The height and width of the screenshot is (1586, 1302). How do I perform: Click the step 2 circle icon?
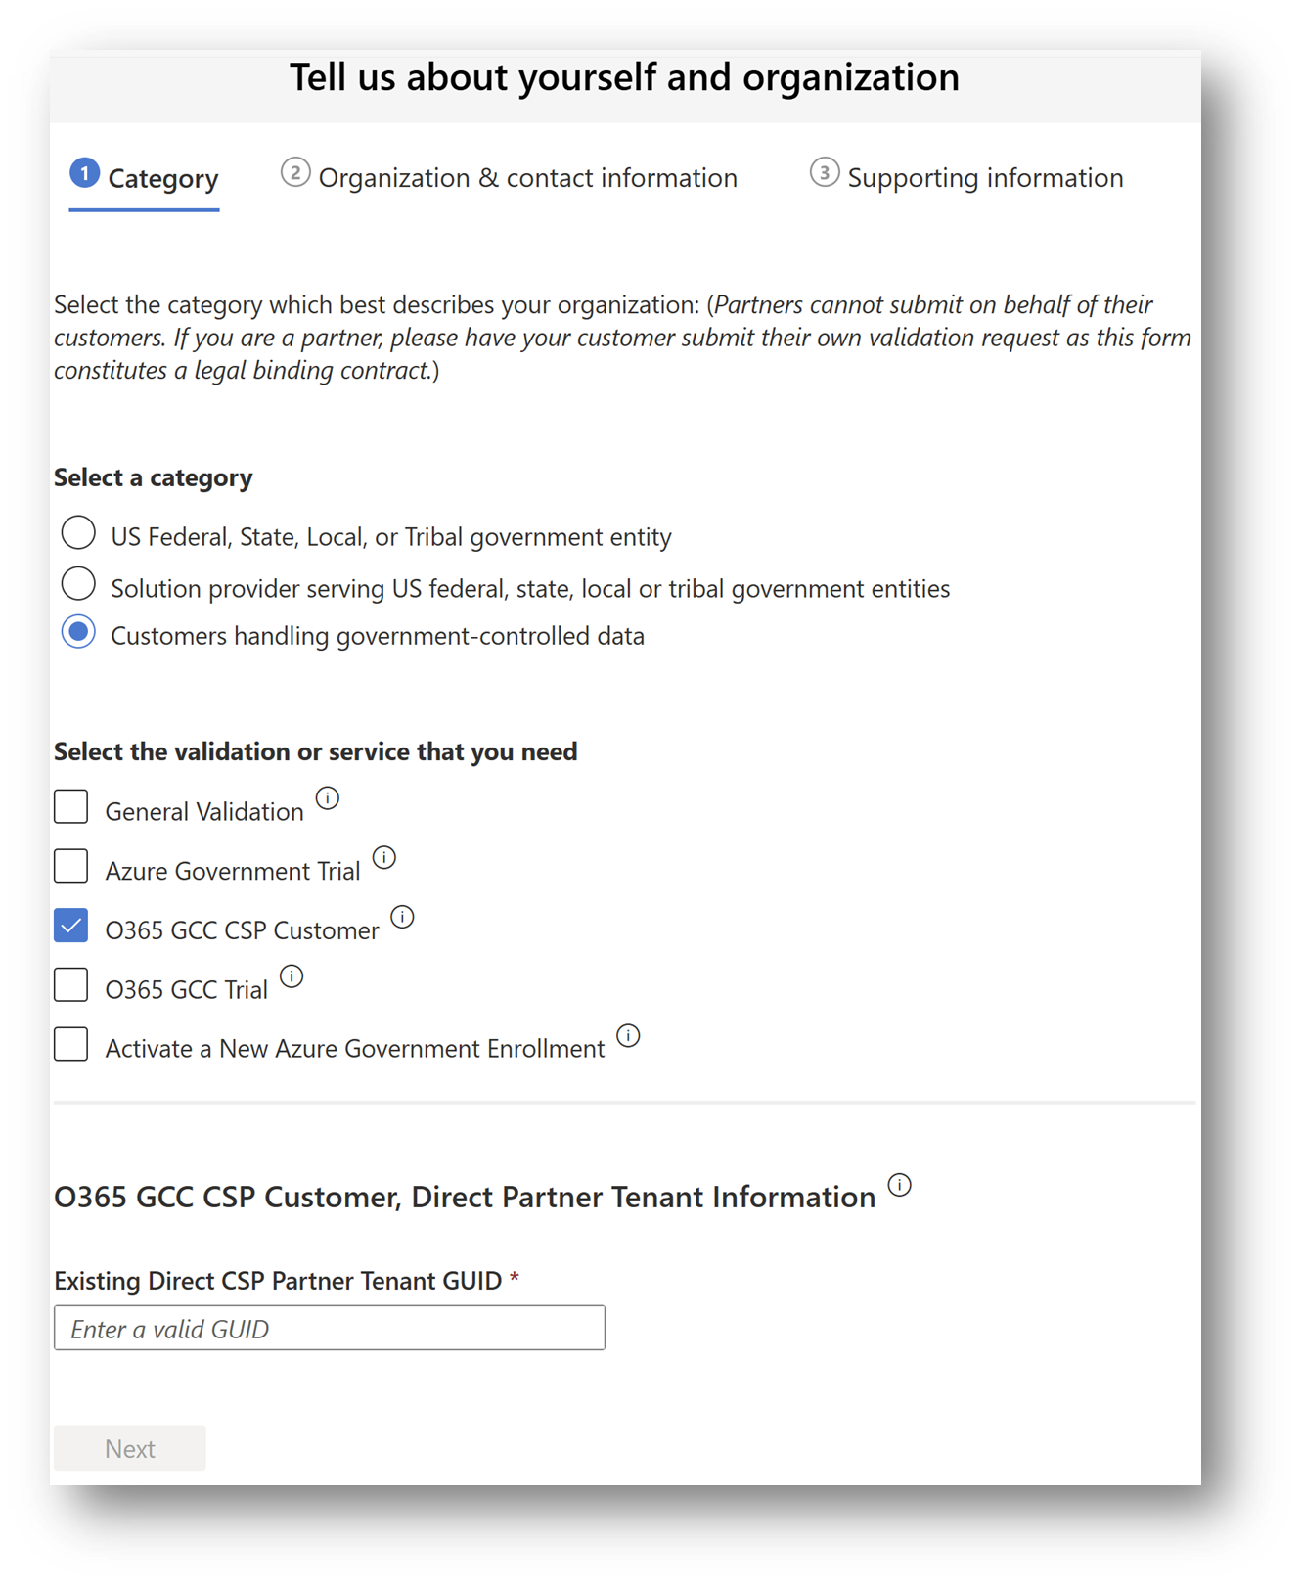click(x=295, y=173)
